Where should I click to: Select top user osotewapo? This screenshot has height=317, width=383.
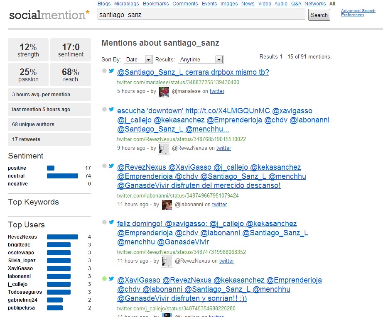(21, 253)
